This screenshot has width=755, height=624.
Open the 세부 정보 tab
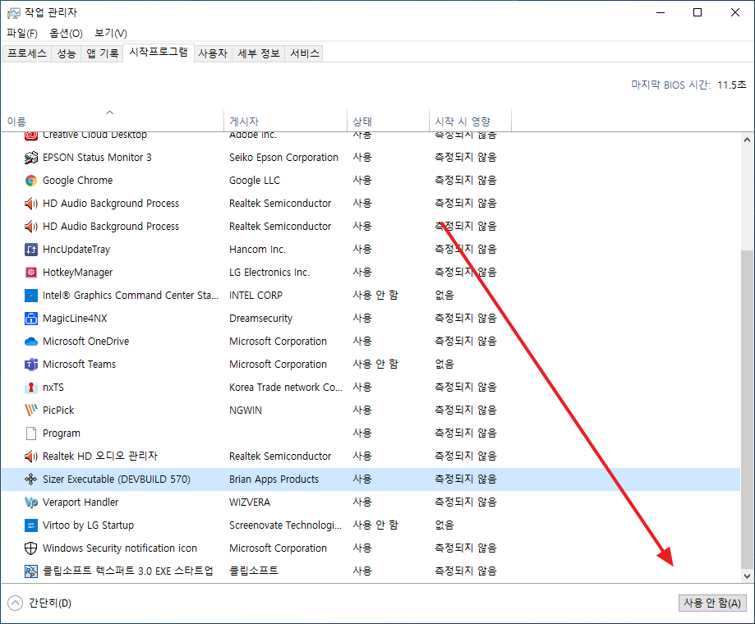(x=259, y=53)
